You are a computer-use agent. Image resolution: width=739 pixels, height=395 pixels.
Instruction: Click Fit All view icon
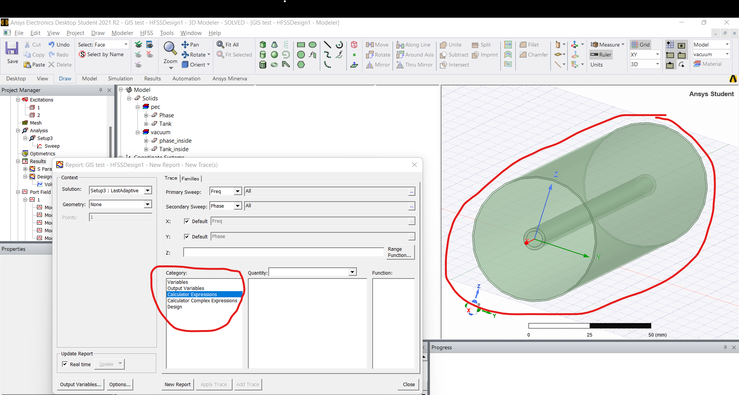click(221, 45)
